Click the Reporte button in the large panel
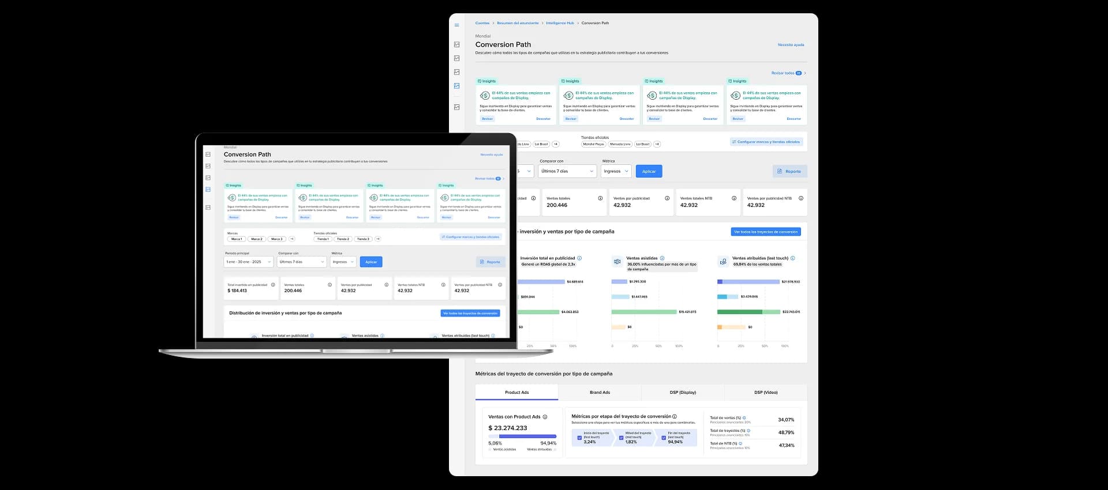The image size is (1108, 490). (789, 171)
